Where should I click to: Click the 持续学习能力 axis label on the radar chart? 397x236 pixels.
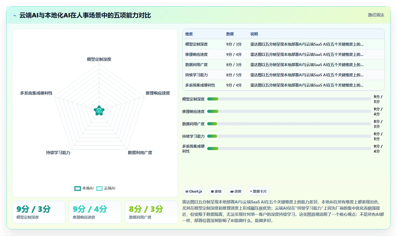tap(58, 153)
